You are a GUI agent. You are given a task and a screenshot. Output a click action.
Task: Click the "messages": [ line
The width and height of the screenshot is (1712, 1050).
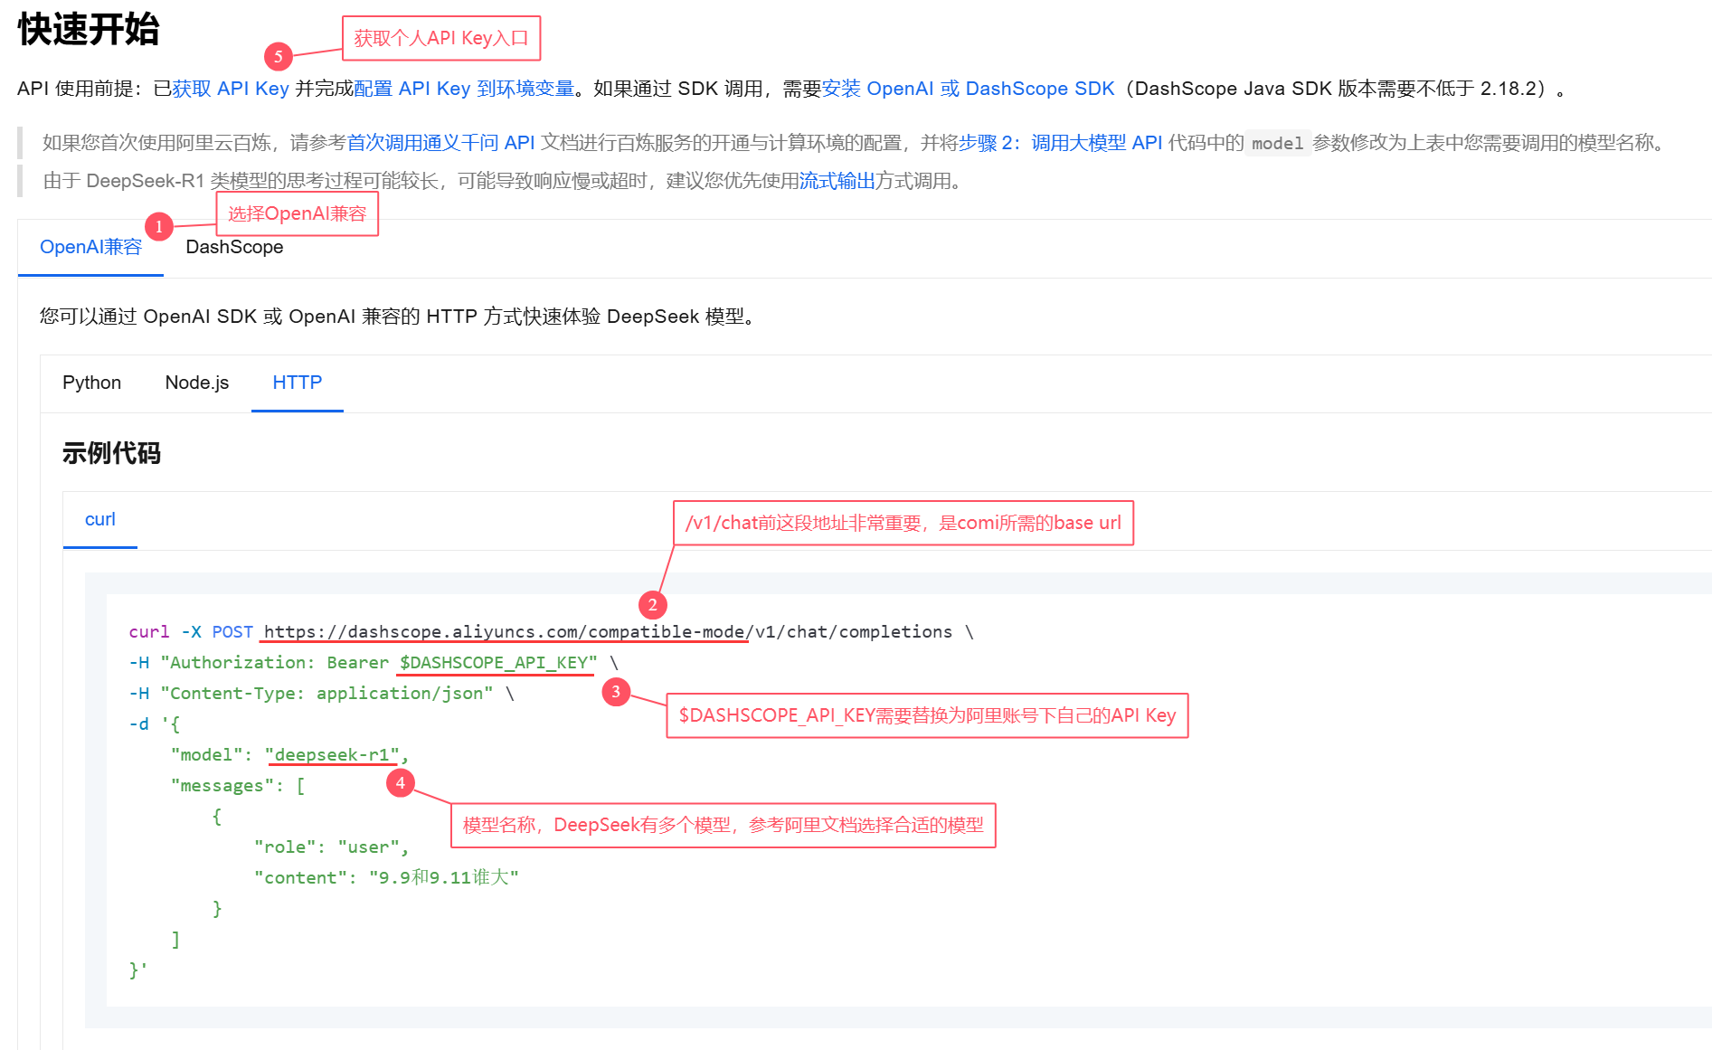coord(238,785)
